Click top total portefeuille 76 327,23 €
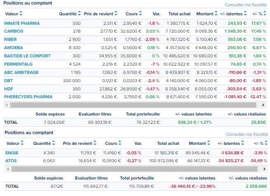 pyautogui.click(x=148, y=123)
